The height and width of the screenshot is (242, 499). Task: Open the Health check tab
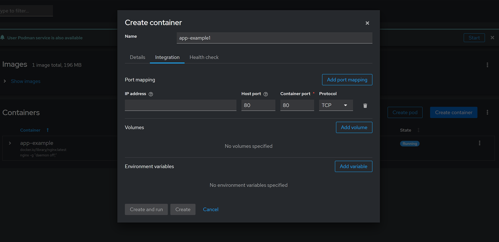pyautogui.click(x=204, y=57)
